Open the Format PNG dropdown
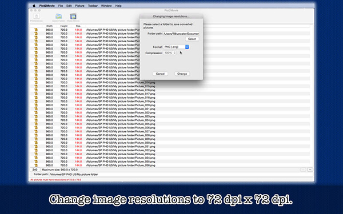The width and height of the screenshot is (343, 214). point(176,47)
